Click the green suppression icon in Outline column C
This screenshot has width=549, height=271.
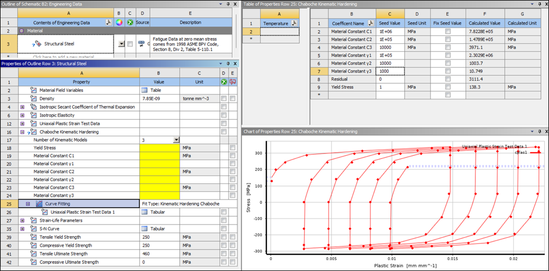130,22
